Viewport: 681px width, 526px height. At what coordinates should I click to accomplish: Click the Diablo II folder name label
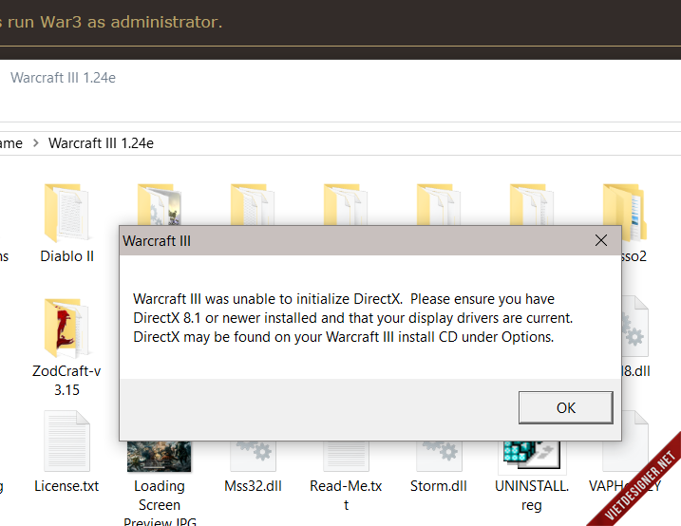[x=66, y=256]
